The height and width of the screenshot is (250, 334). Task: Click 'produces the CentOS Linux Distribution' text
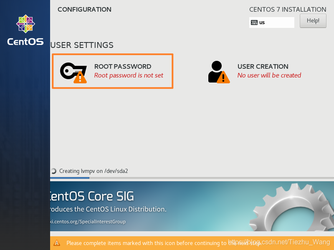click(x=108, y=209)
